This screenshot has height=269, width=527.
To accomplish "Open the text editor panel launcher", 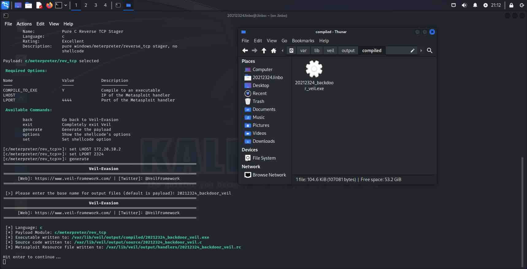I will pyautogui.click(x=39, y=5).
